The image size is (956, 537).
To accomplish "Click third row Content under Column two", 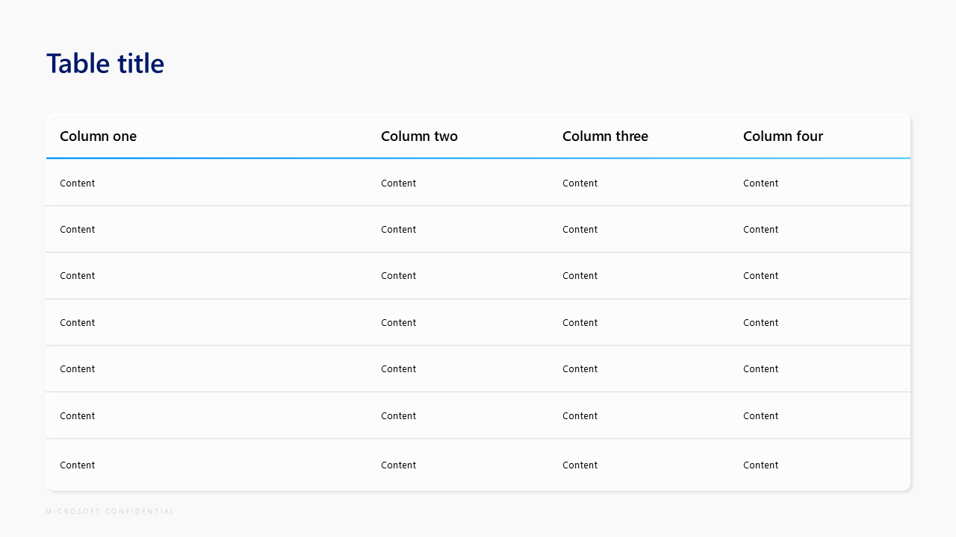I will [x=399, y=276].
